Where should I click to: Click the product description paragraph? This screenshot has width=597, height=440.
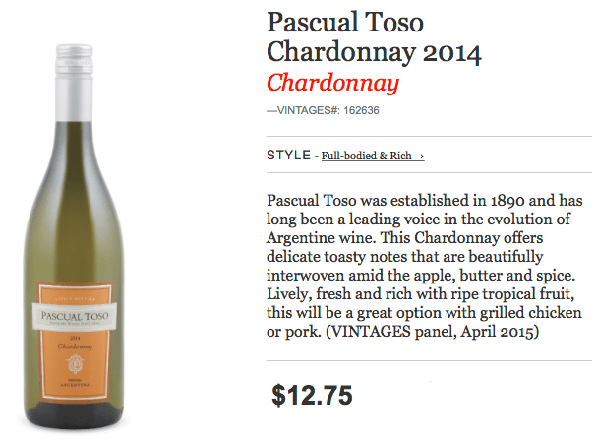425,266
